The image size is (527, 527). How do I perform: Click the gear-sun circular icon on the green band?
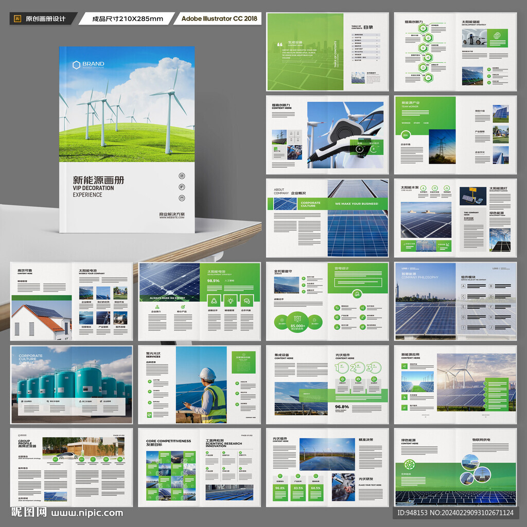click(409, 465)
